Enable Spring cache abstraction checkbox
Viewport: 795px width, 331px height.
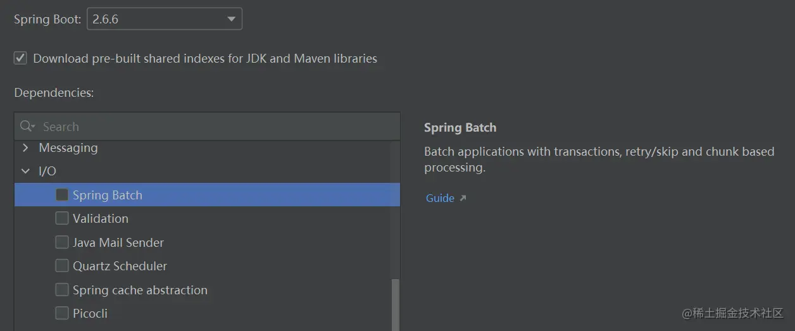(62, 290)
